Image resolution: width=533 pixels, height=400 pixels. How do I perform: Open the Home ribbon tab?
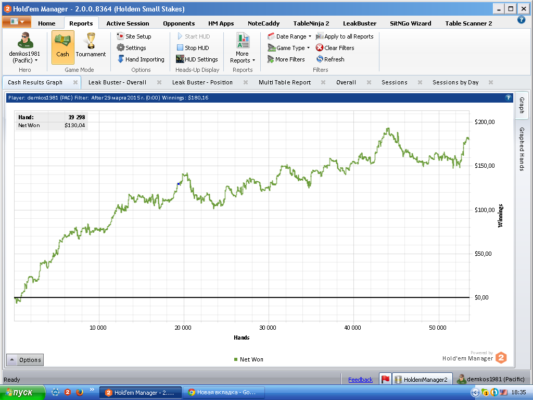click(46, 23)
